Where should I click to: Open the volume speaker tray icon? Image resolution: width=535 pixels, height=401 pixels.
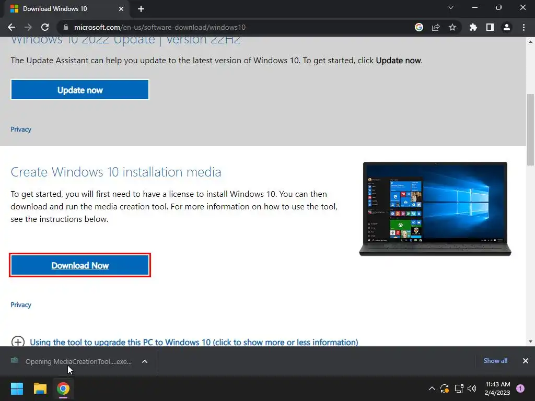472,388
